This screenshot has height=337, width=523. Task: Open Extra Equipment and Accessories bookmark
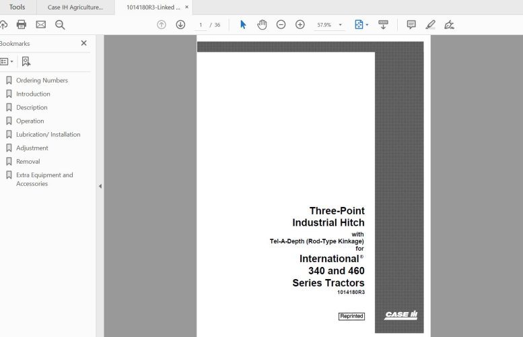pos(44,179)
